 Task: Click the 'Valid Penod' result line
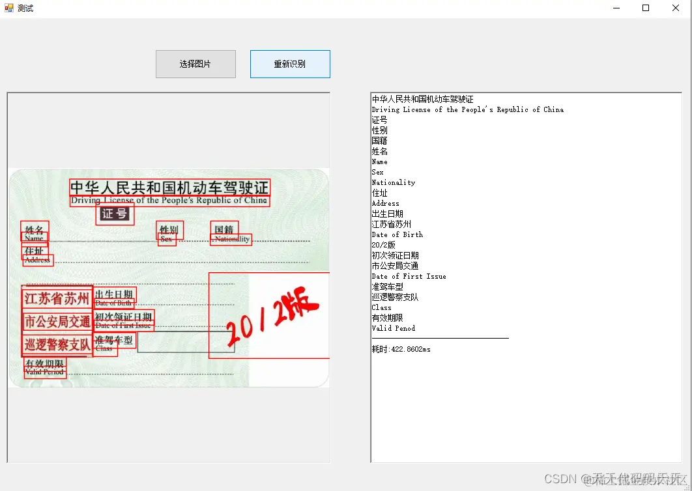393,328
